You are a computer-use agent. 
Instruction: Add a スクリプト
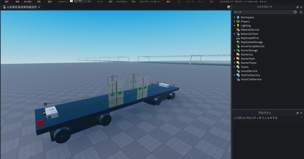pos(144,2)
